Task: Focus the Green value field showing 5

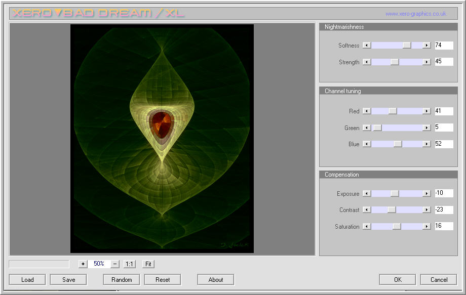Action: click(444, 128)
